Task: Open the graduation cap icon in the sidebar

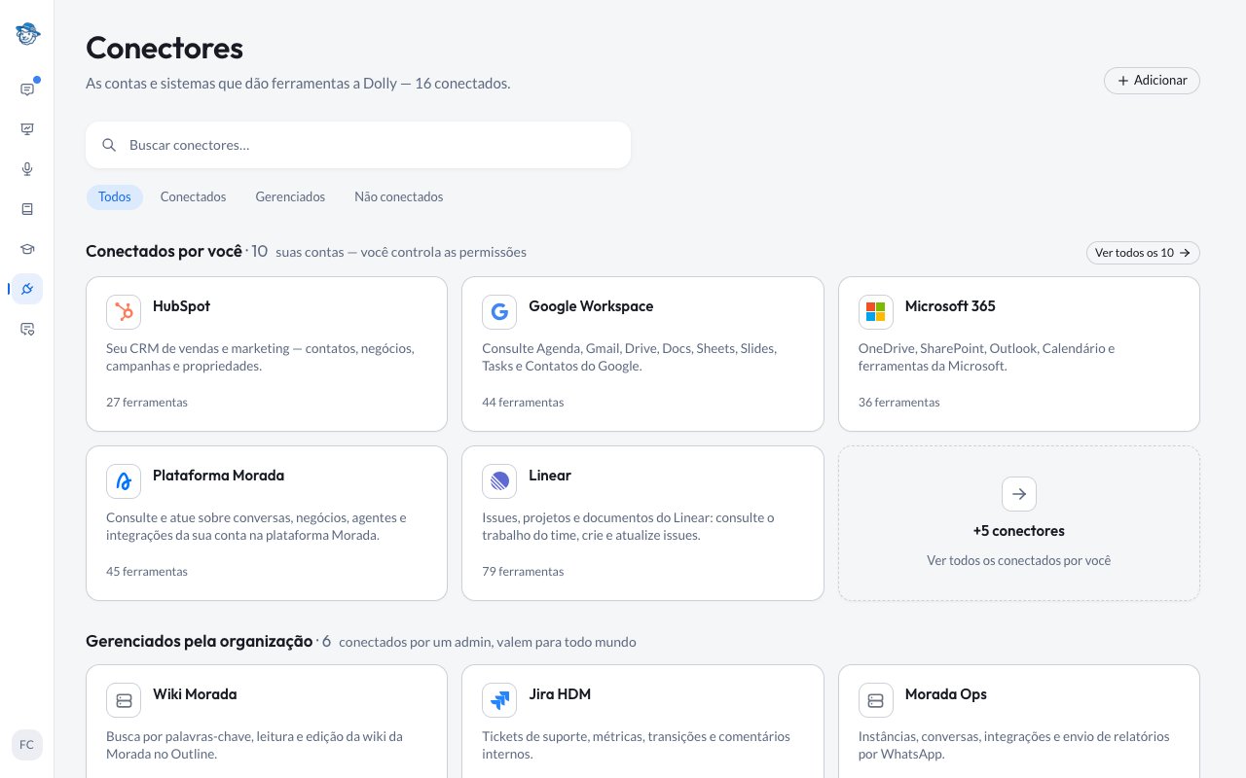Action: pyautogui.click(x=27, y=249)
